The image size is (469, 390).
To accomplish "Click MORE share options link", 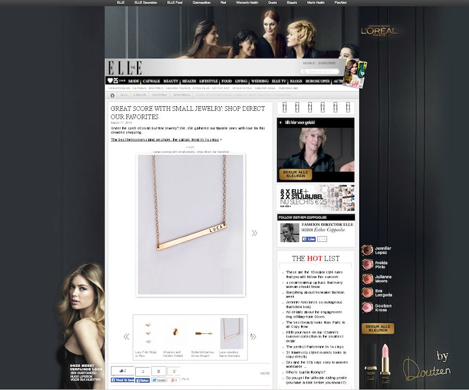I will pos(265,373).
